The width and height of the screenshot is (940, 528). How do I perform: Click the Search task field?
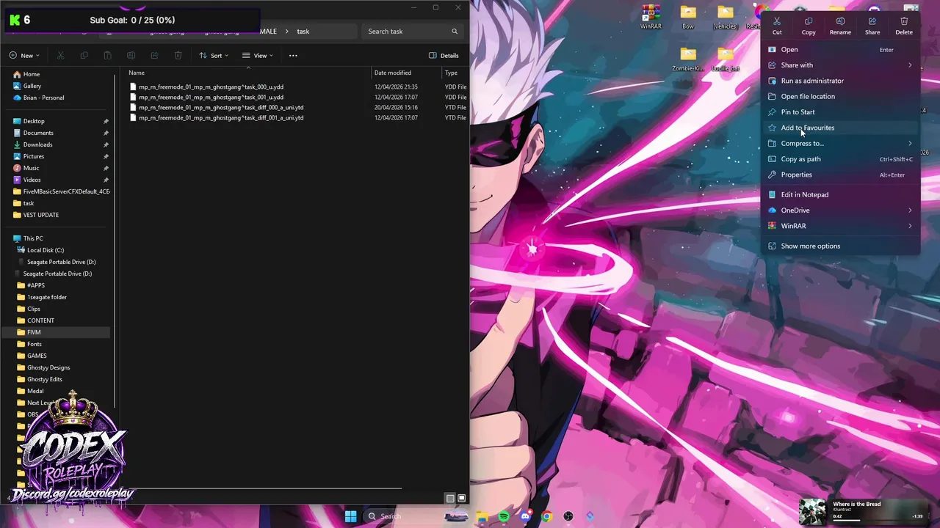(413, 32)
